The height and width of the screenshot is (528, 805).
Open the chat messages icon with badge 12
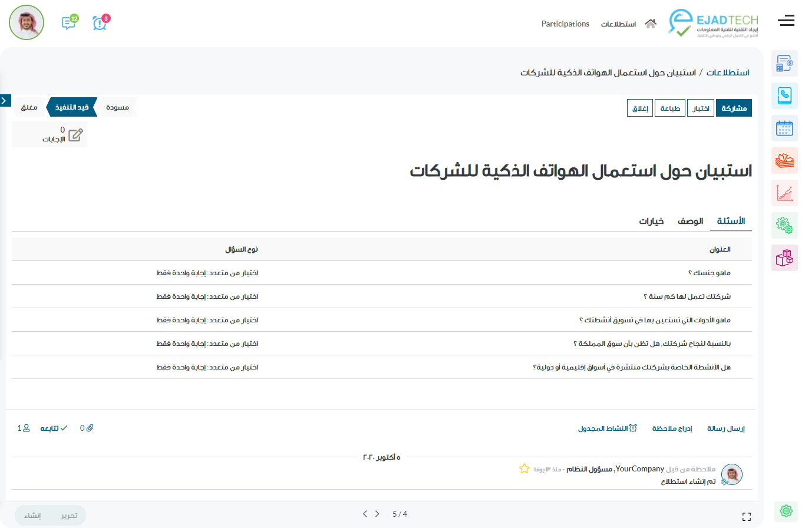69,23
